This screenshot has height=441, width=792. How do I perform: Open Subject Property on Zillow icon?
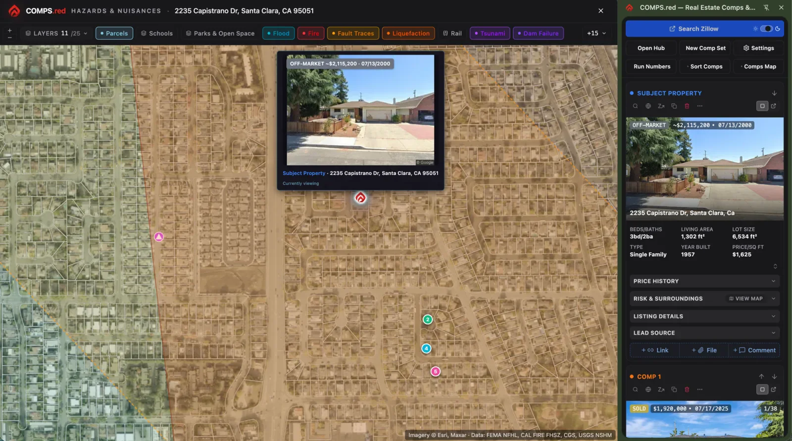coord(661,106)
